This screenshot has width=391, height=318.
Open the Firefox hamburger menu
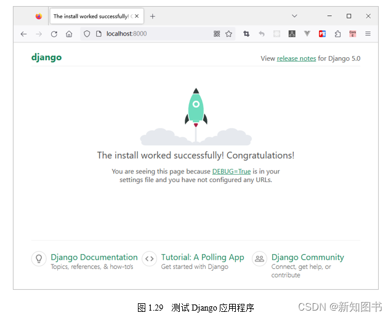point(368,34)
